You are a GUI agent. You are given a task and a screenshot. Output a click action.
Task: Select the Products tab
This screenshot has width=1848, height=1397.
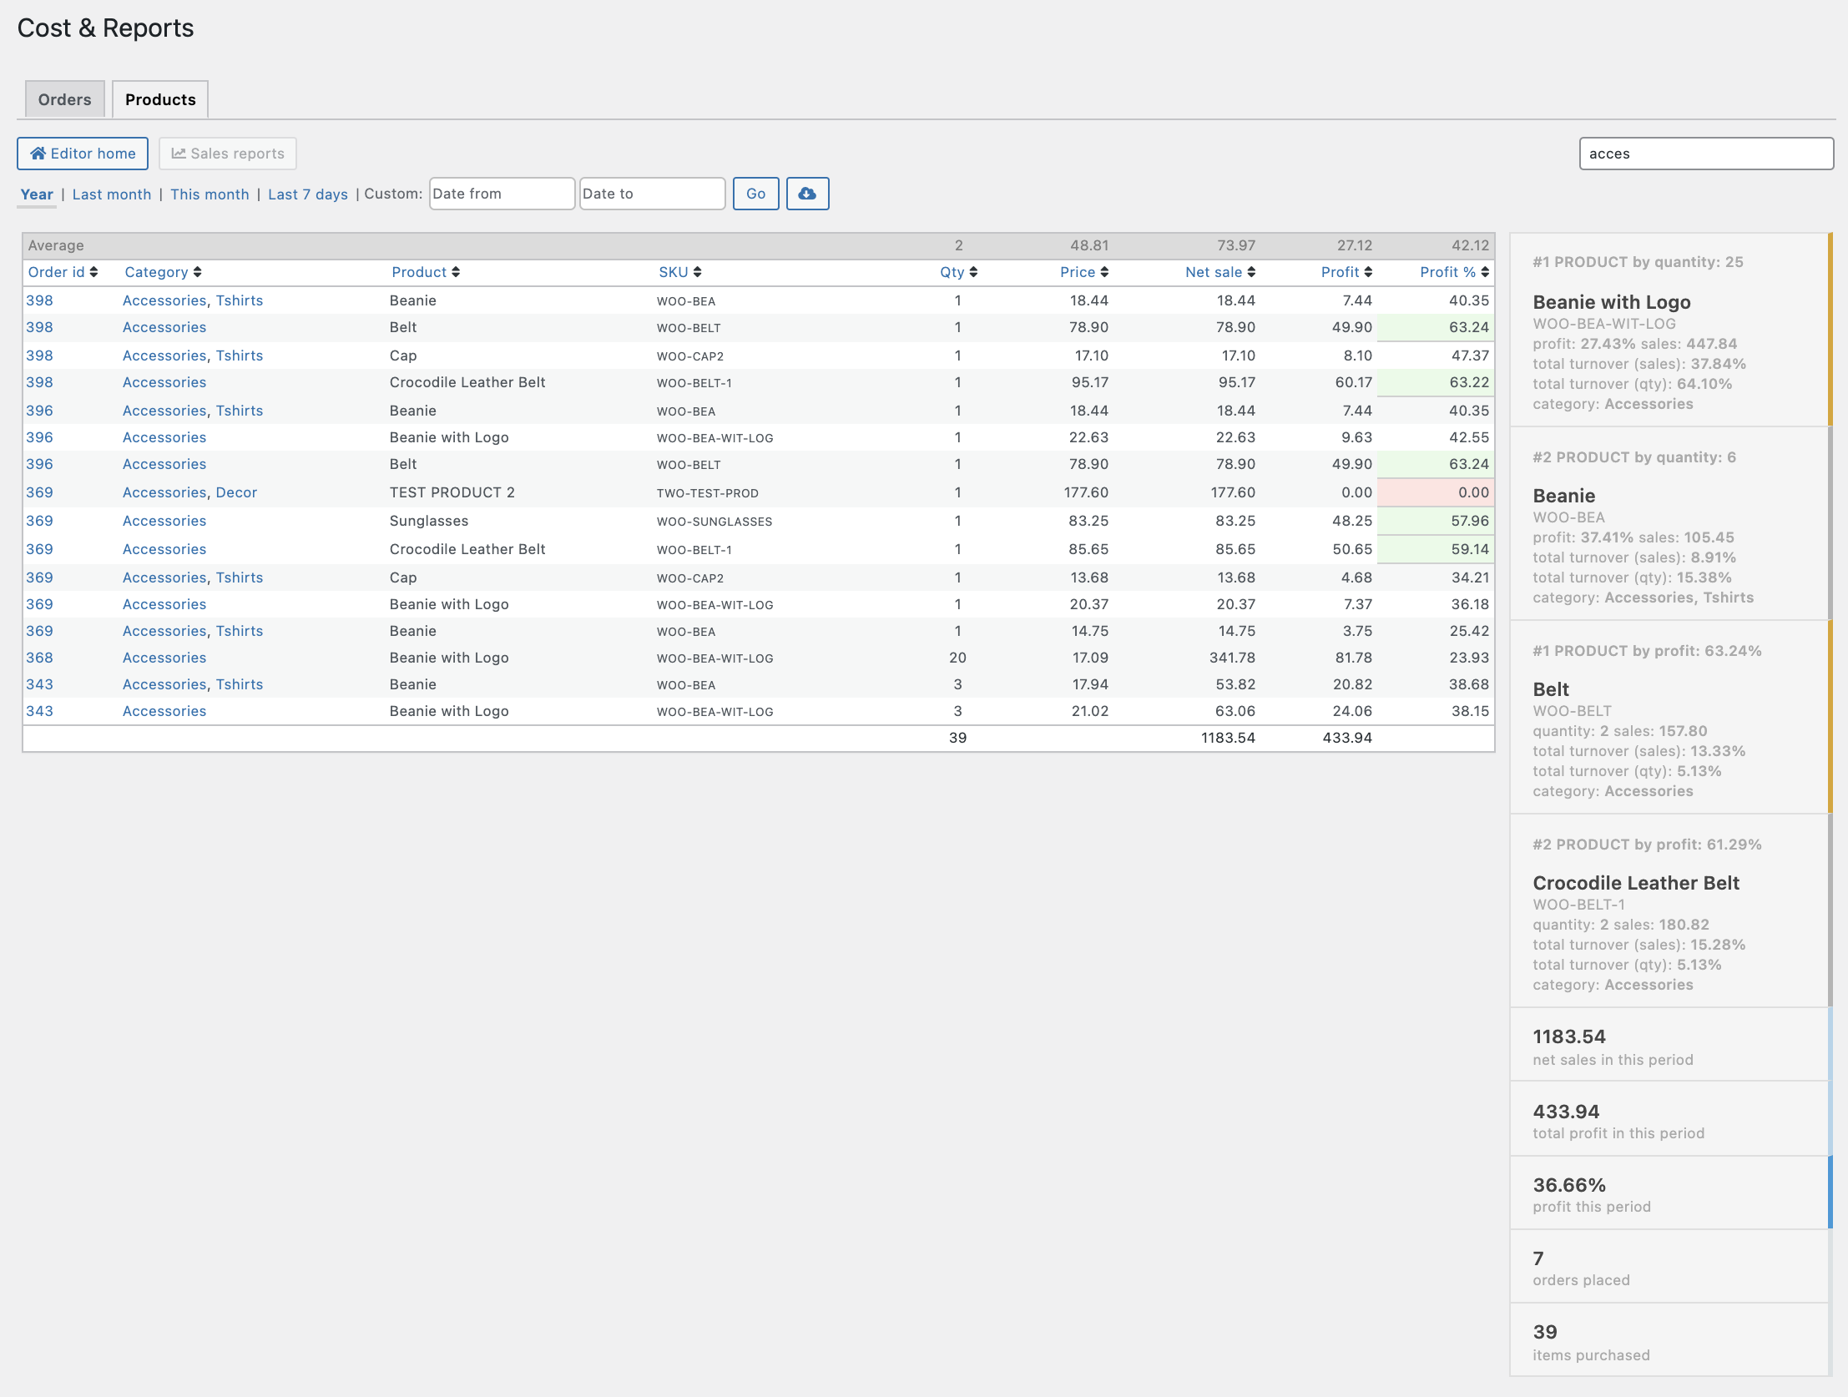click(160, 99)
